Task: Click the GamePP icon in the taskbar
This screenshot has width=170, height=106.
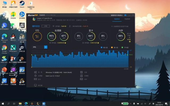Action: point(44,104)
